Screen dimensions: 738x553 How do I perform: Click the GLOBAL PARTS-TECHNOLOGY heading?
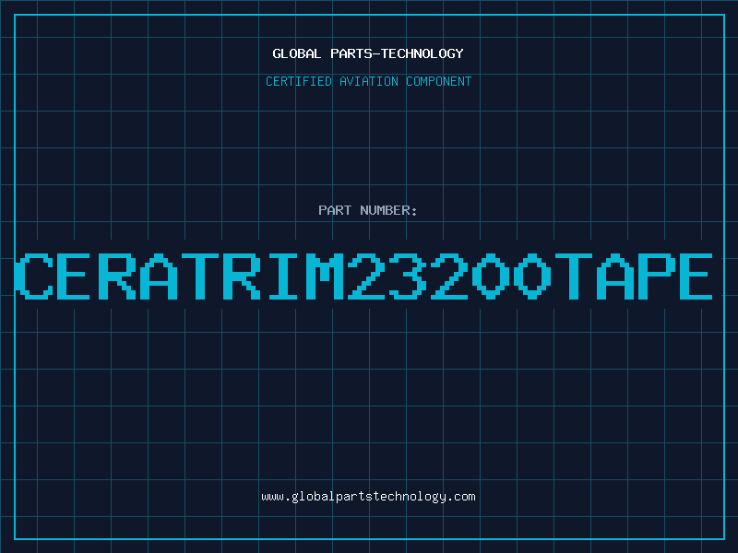368,53
